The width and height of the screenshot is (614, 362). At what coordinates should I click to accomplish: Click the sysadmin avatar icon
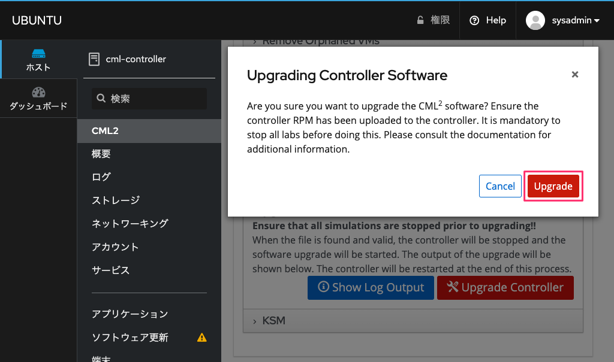coord(535,20)
